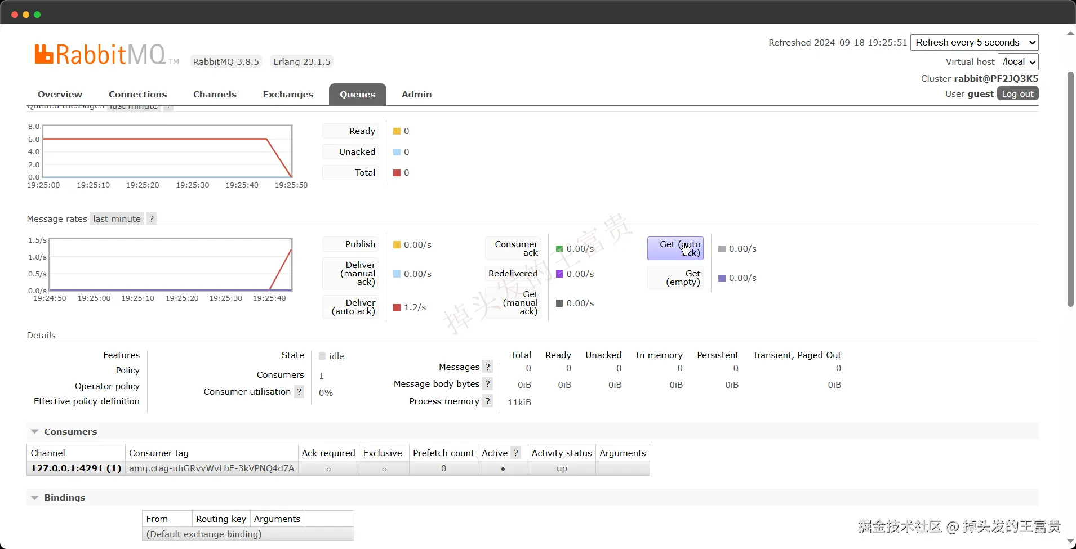Click the Effective policy definition label

tap(87, 401)
